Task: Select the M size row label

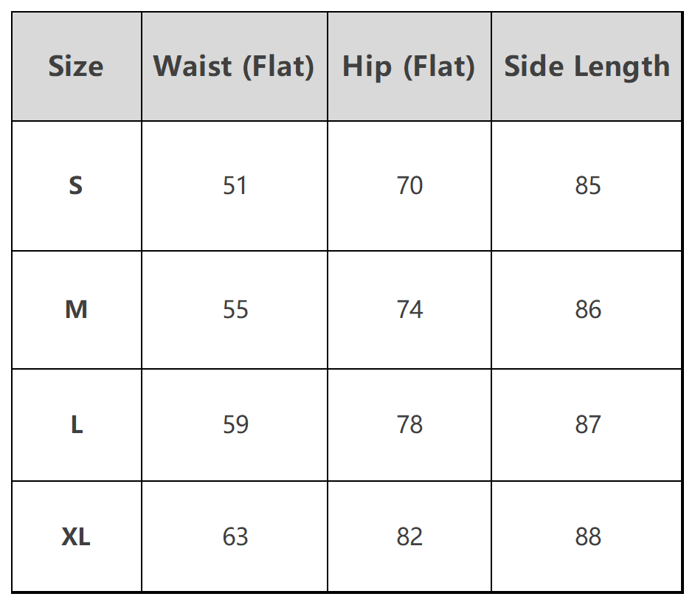Action: [x=76, y=309]
